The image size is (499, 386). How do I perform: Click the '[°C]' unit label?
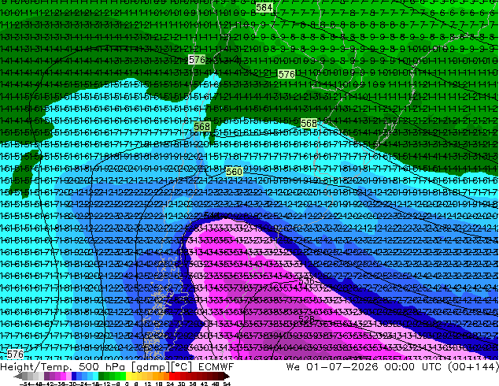click(x=182, y=367)
